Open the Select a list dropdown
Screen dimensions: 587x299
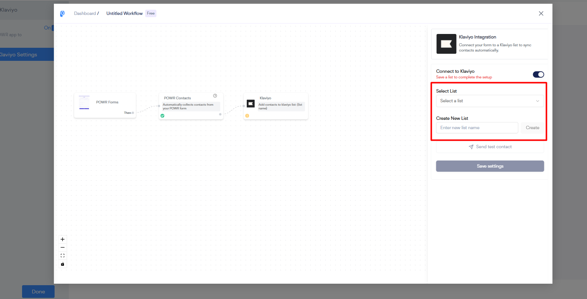pos(490,101)
